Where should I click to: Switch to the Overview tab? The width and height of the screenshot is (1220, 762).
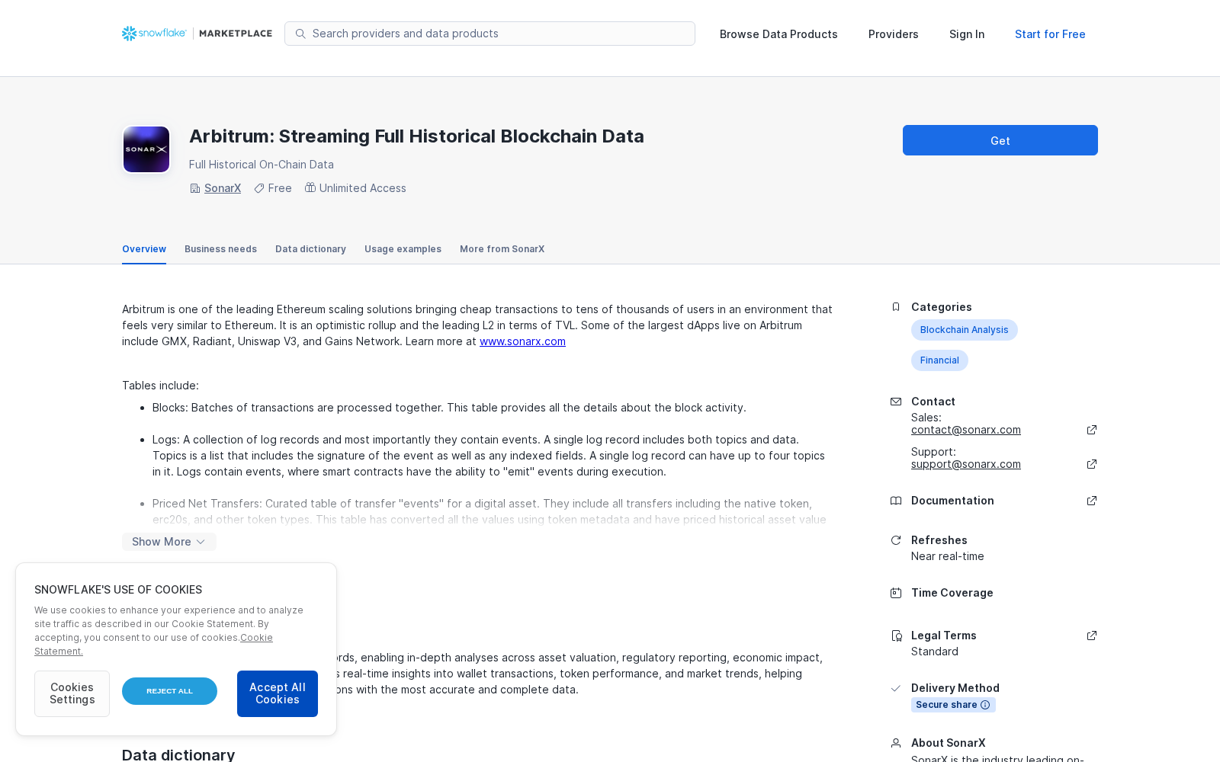click(144, 249)
